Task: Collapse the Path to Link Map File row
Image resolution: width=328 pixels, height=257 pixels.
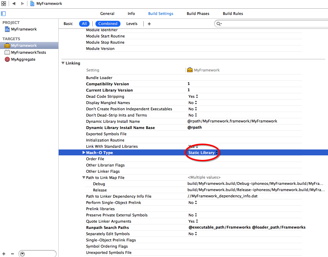Action: pos(84,178)
